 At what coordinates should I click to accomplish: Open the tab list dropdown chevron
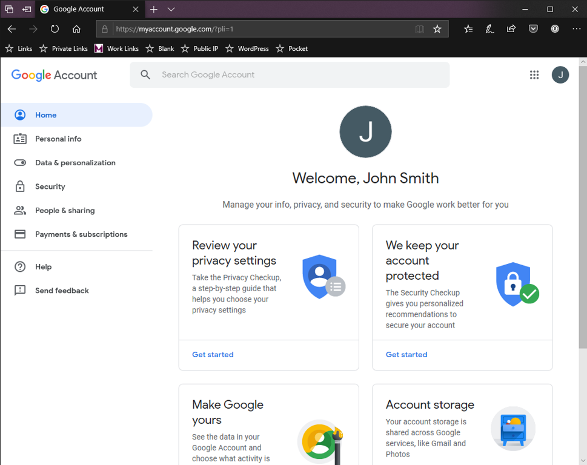coord(171,10)
